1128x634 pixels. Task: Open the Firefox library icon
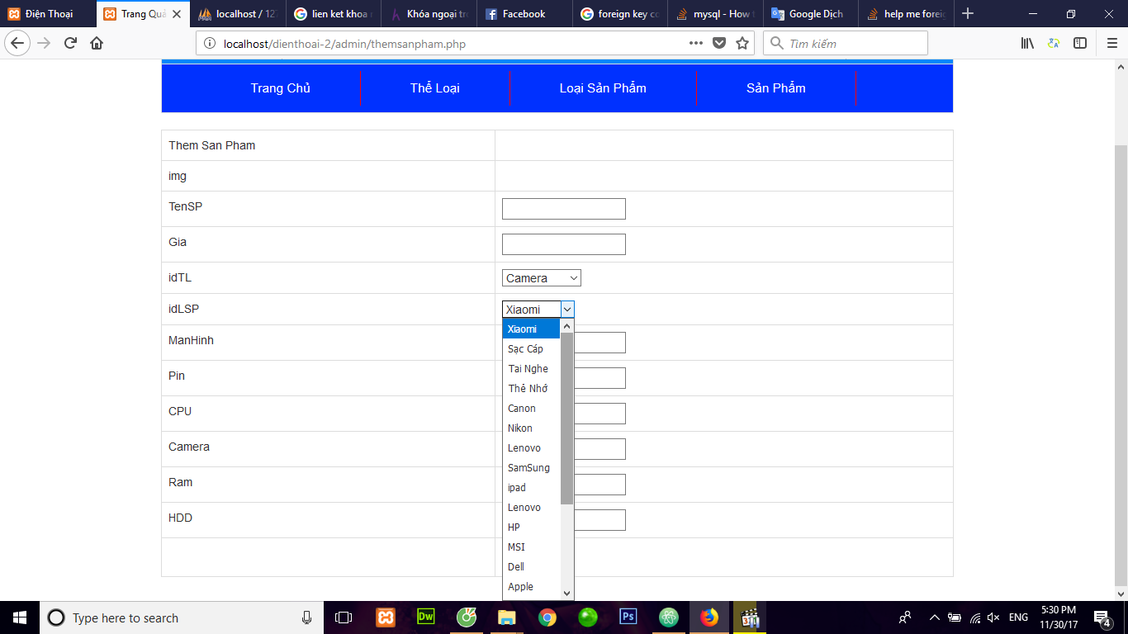coord(1027,43)
